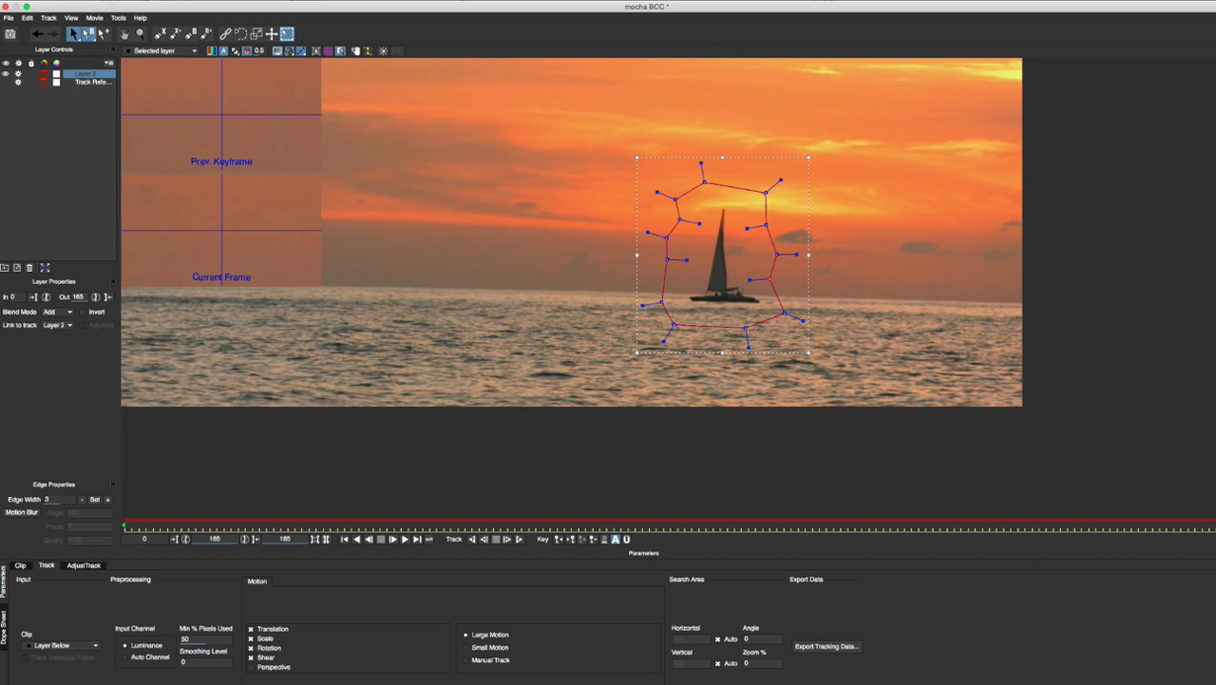The width and height of the screenshot is (1216, 685).
Task: Click Layer 2 red spline color swatch
Action: pos(43,74)
